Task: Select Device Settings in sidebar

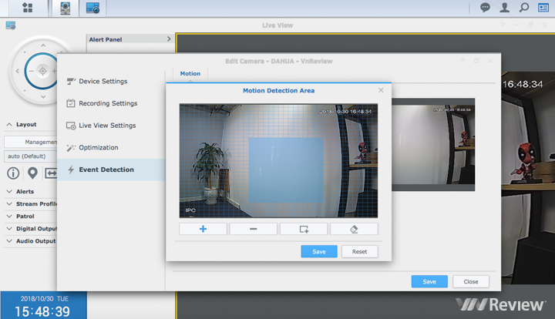Action: (103, 81)
